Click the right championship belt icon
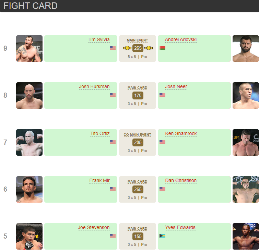This screenshot has width=259, height=252. pyautogui.click(x=149, y=48)
